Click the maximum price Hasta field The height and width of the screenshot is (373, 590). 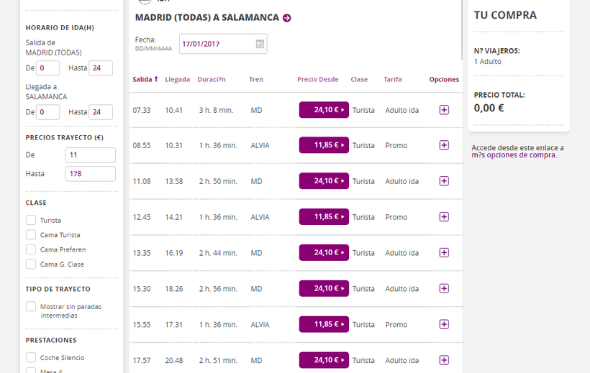[90, 174]
